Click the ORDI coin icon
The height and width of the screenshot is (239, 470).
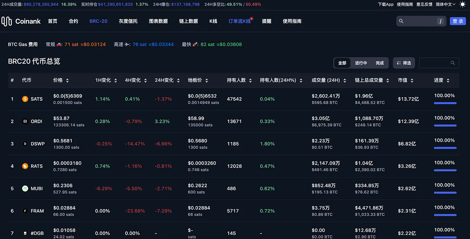25,121
